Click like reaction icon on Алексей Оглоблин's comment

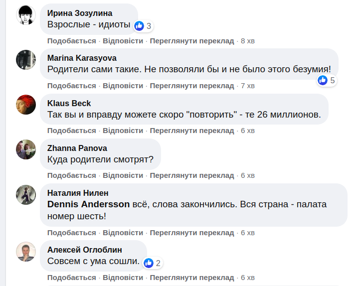(x=149, y=263)
